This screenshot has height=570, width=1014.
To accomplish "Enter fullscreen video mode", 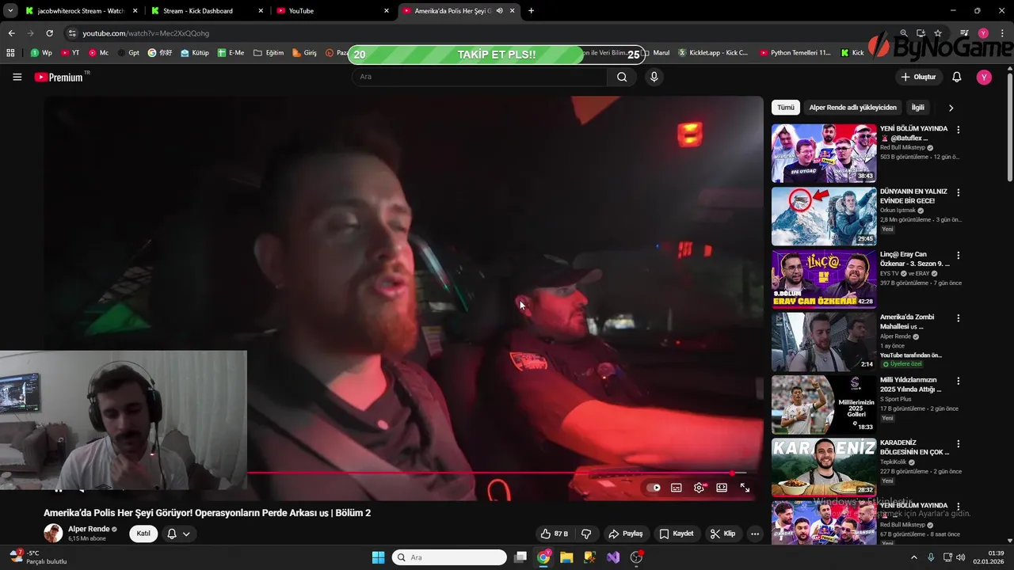I will pos(745,488).
